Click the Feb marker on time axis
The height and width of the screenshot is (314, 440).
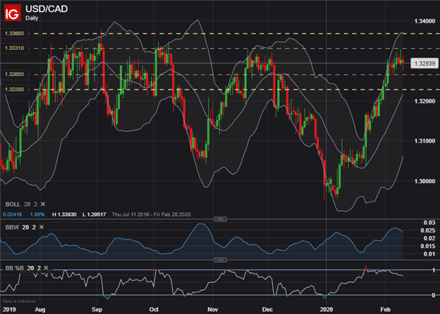[x=386, y=308]
